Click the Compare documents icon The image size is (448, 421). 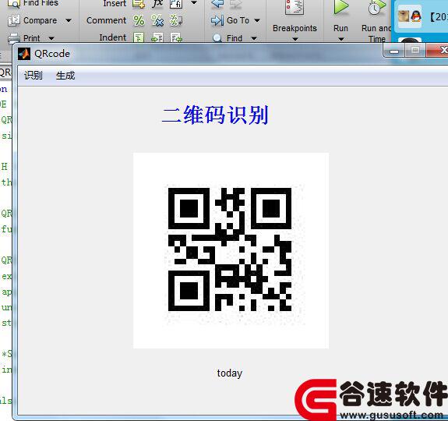(x=14, y=20)
